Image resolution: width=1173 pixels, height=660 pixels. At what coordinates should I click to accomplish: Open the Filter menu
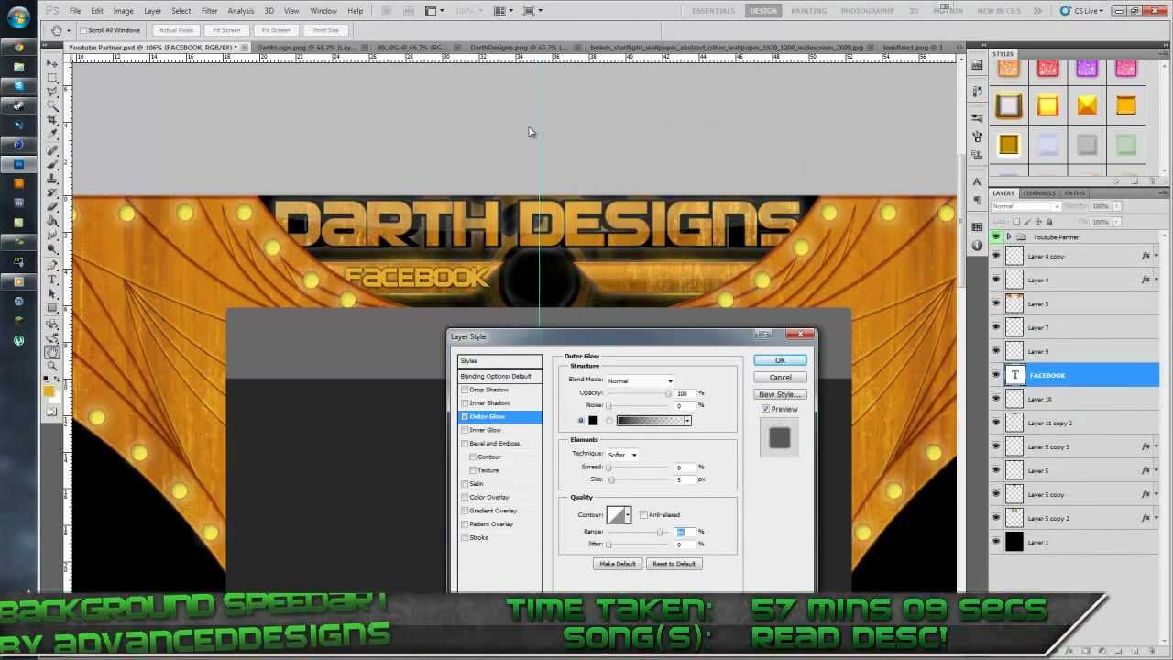click(209, 11)
